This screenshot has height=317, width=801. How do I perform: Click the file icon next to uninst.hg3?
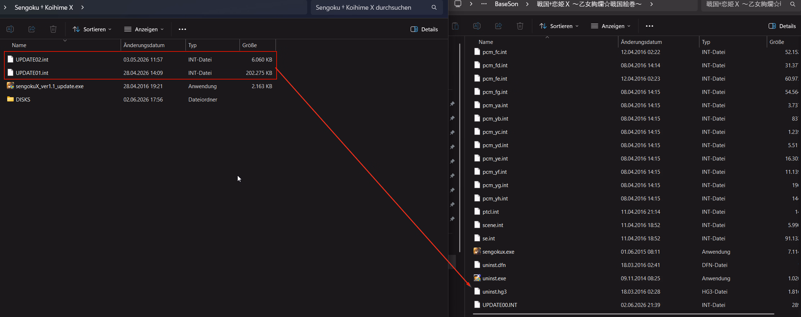pyautogui.click(x=477, y=291)
